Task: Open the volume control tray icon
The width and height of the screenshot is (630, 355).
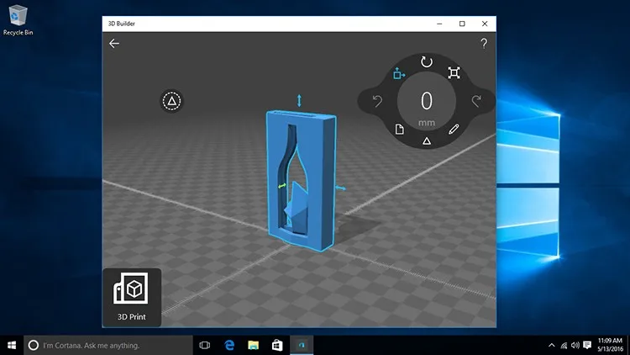Action: pyautogui.click(x=575, y=346)
